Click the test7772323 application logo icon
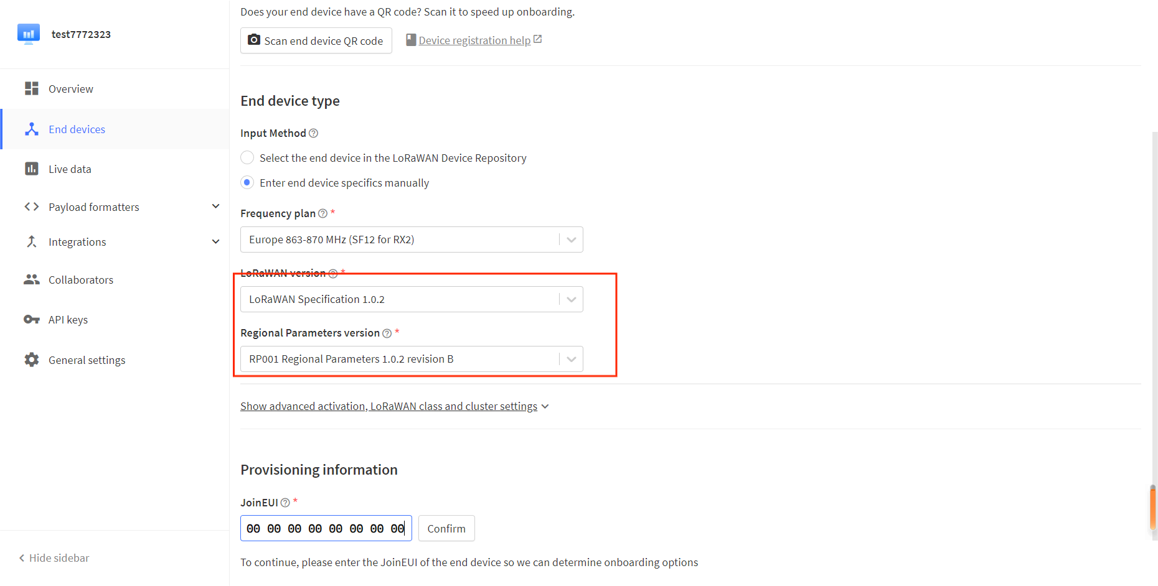This screenshot has width=1158, height=586. coord(29,34)
